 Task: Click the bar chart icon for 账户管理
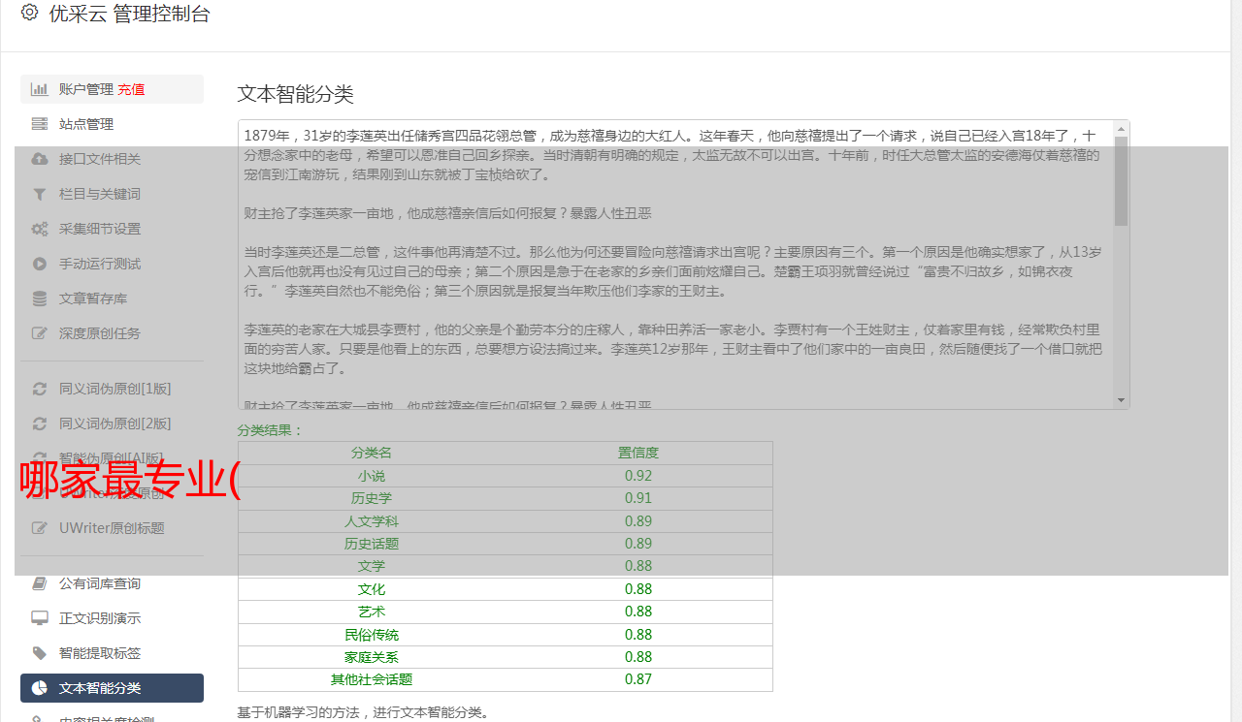pyautogui.click(x=40, y=89)
